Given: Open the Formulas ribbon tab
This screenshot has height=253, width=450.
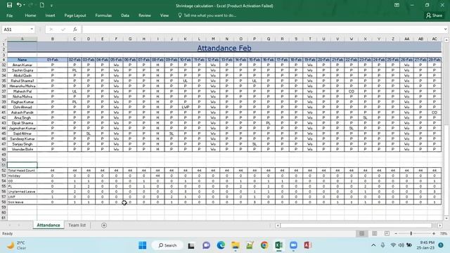Looking at the screenshot, I should click(x=103, y=15).
